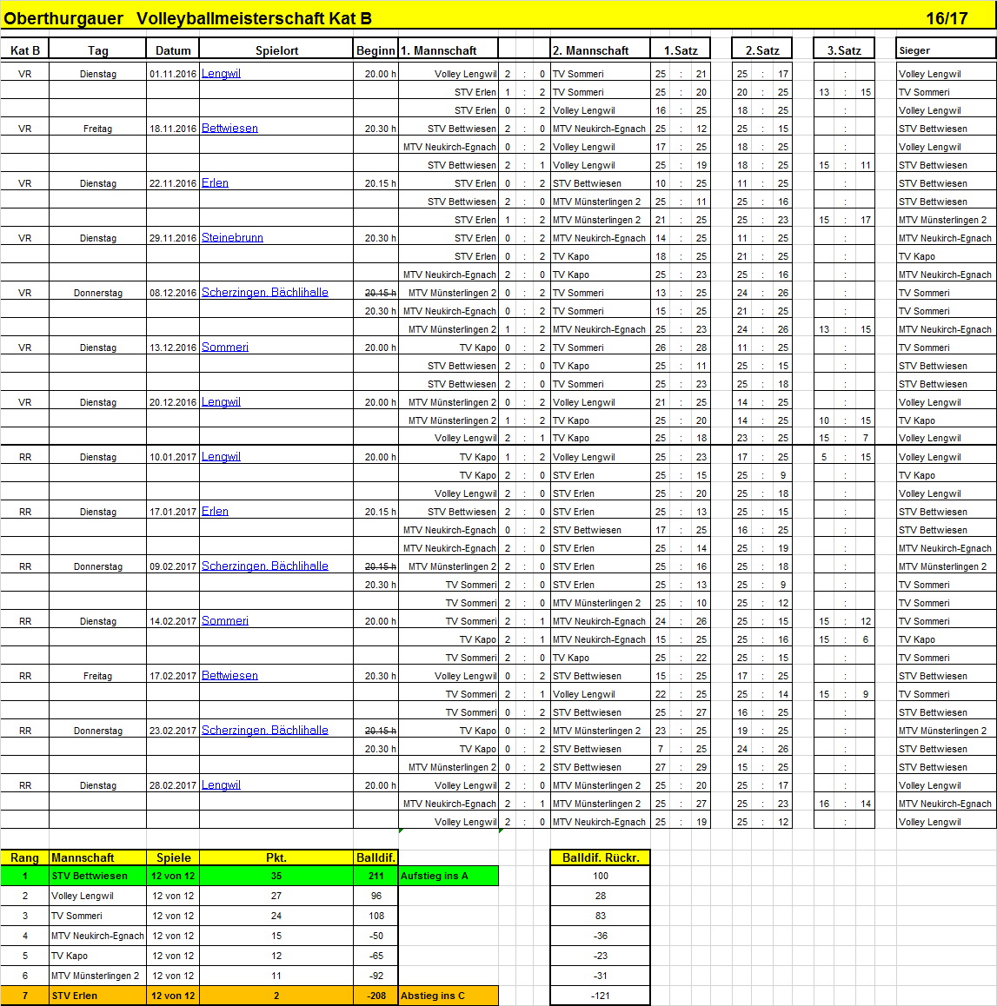The height and width of the screenshot is (1006, 997).
Task: Open Sommeri link for 13.12.2016
Action: coord(224,347)
